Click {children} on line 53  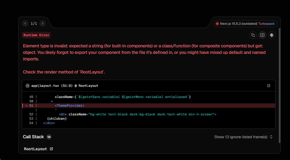coord(57,119)
